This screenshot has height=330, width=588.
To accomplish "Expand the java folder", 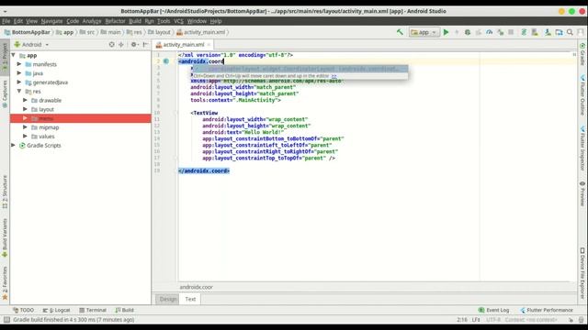I will click(x=19, y=73).
